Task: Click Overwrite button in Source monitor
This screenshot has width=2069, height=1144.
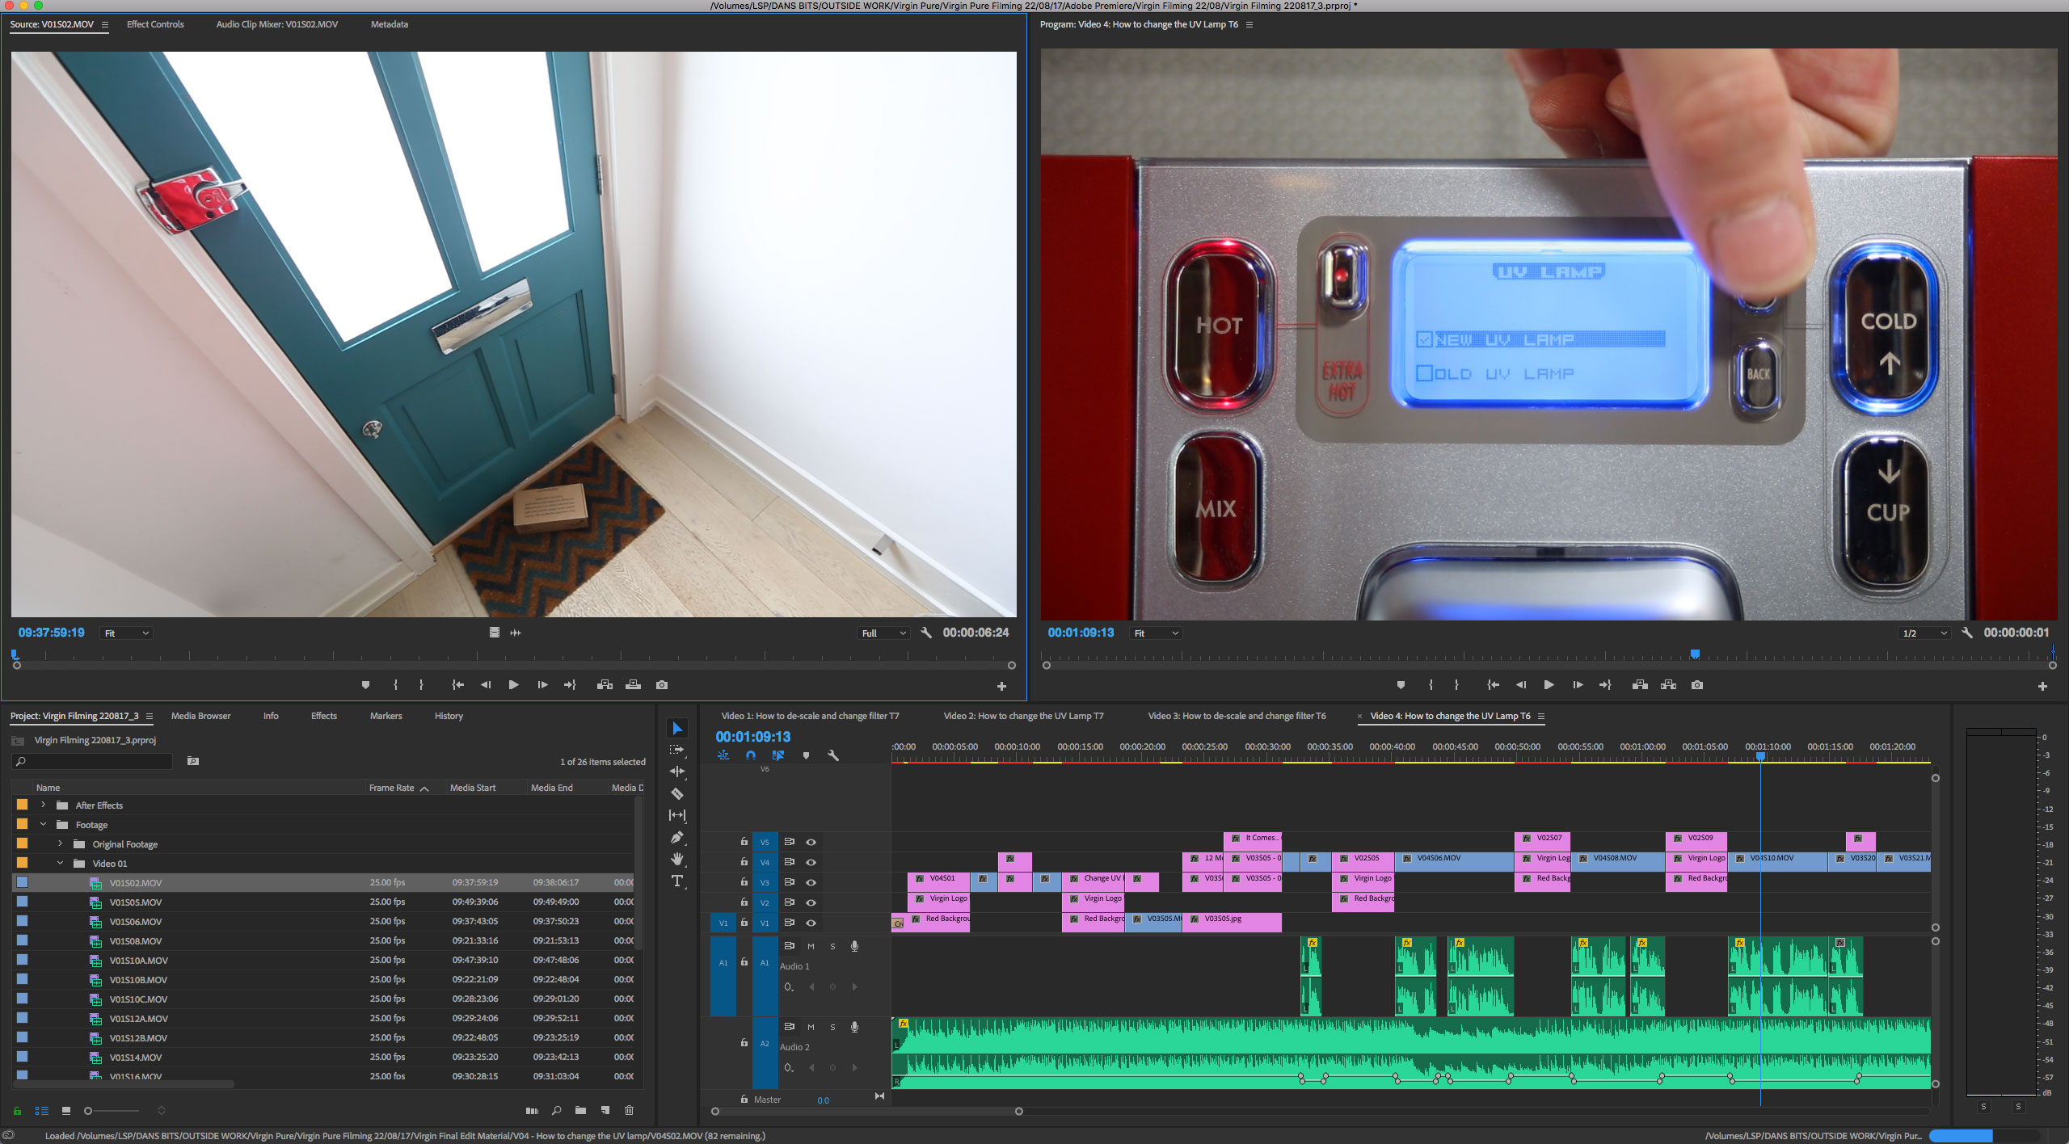Action: click(633, 685)
